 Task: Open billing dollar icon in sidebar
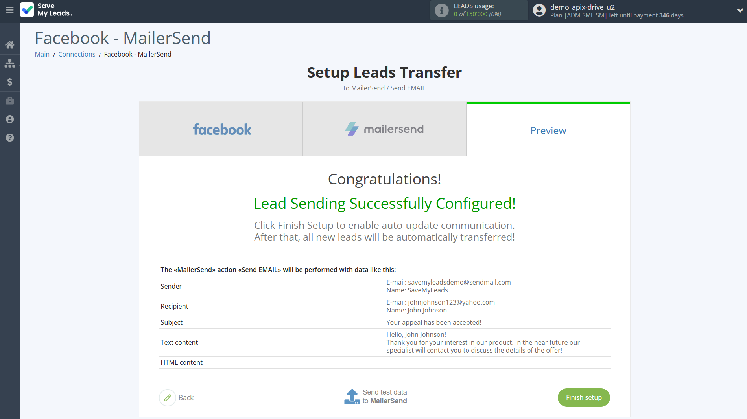10,82
